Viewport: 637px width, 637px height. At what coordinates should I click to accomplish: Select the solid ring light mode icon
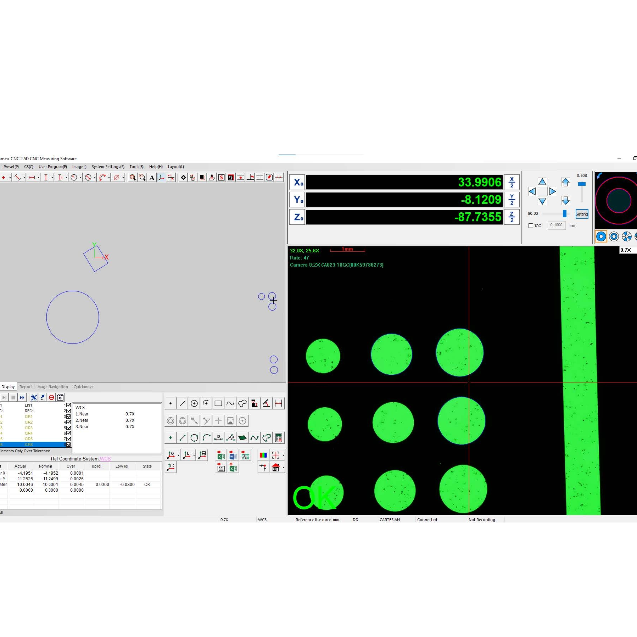coord(601,237)
